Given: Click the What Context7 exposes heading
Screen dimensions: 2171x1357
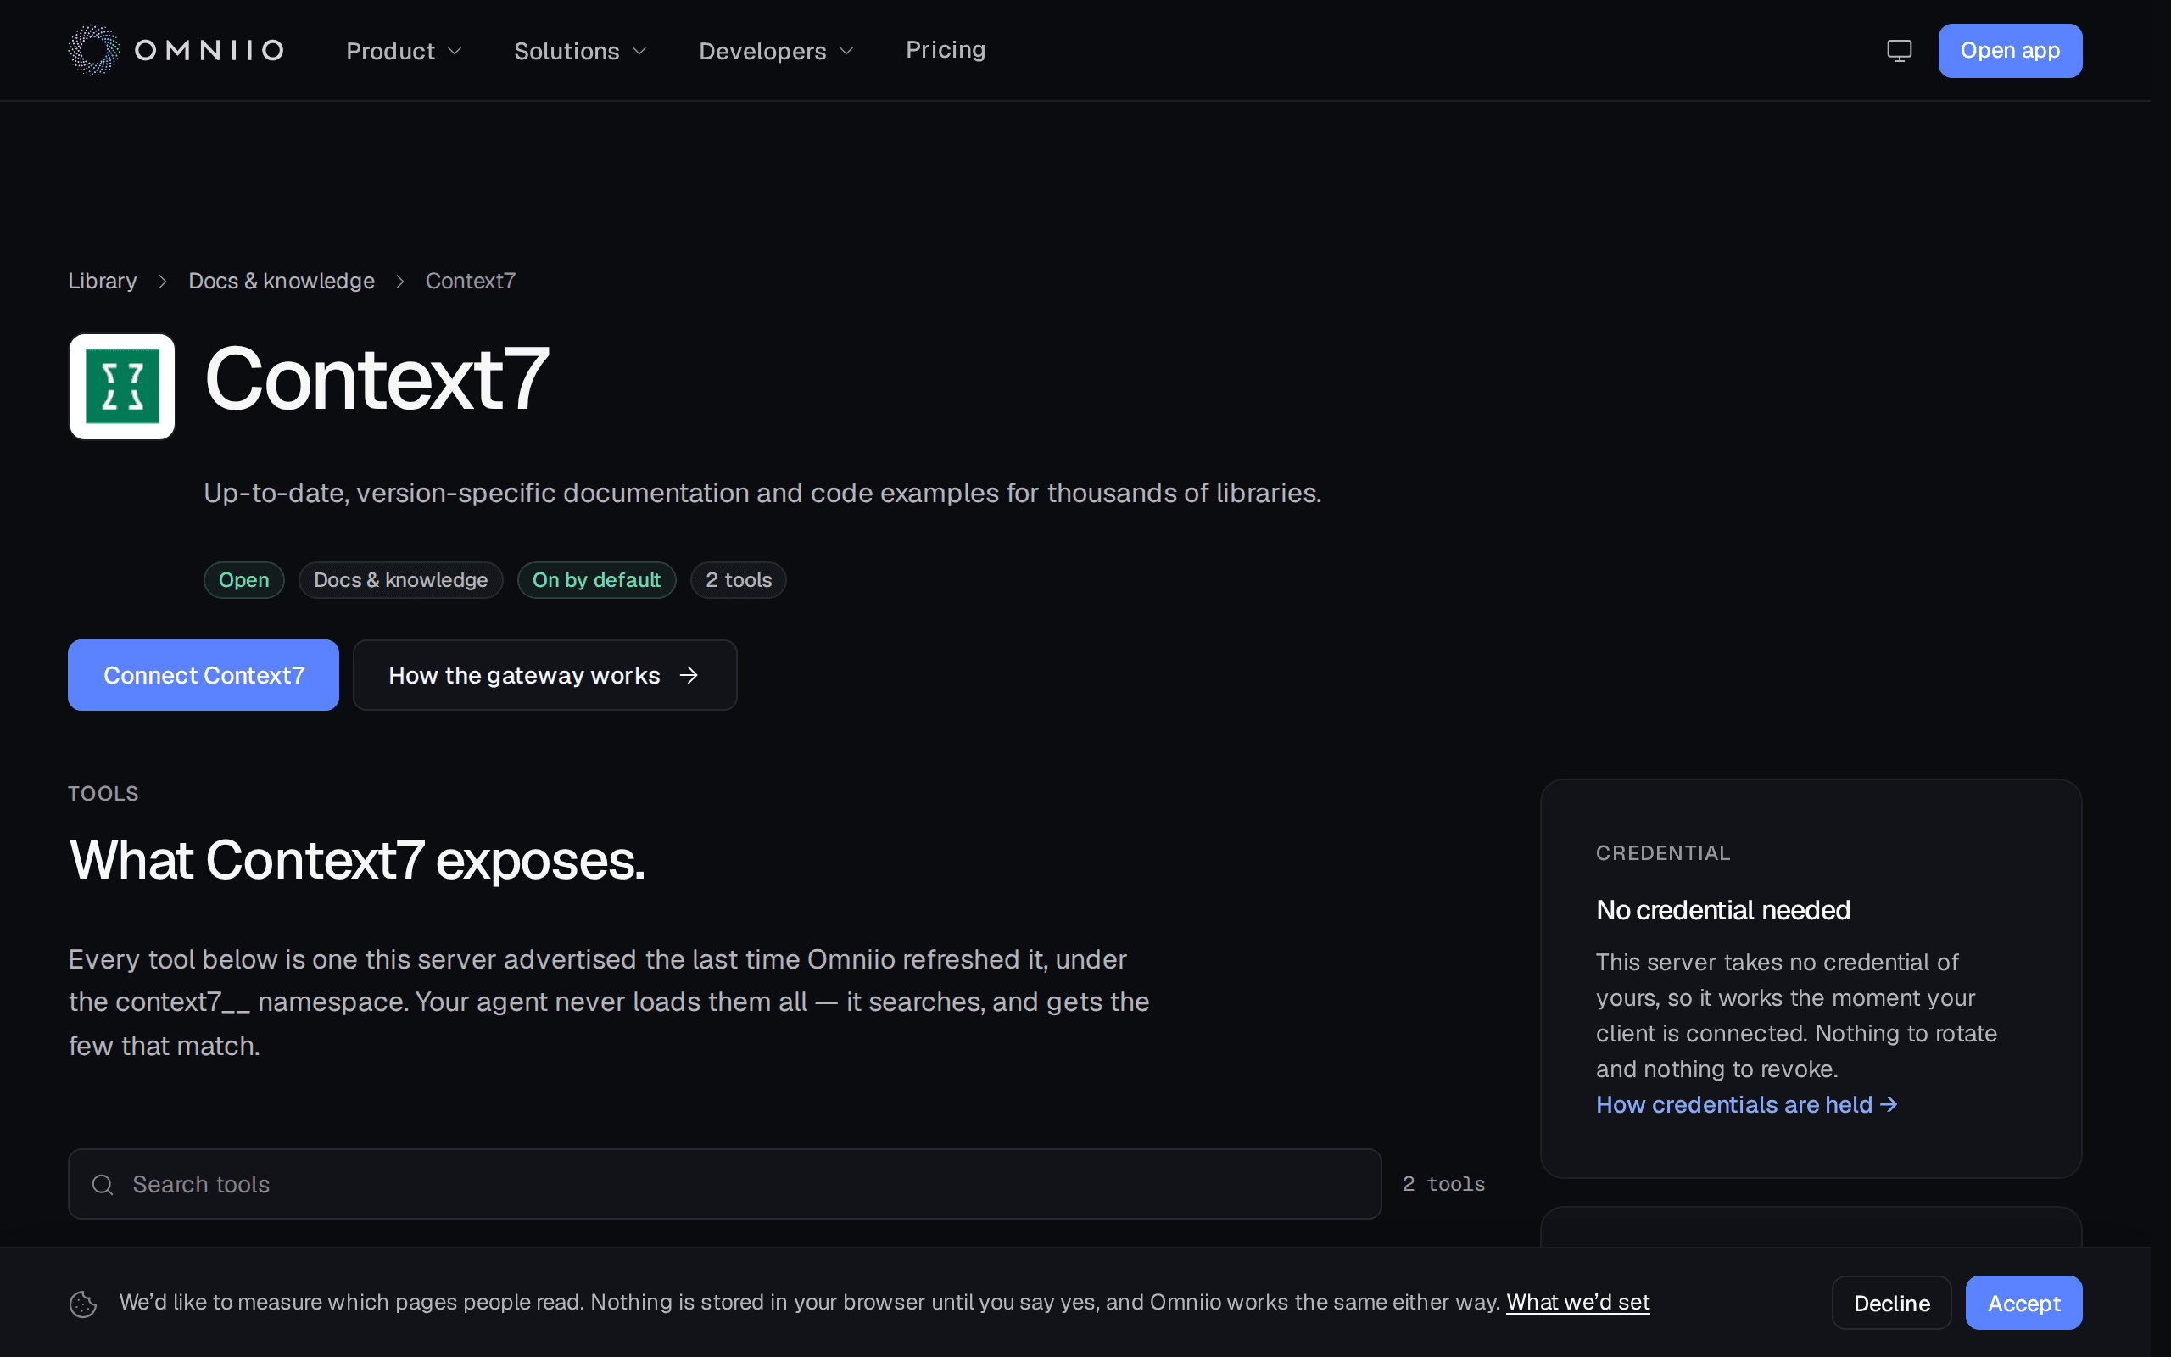Looking at the screenshot, I should click(357, 860).
